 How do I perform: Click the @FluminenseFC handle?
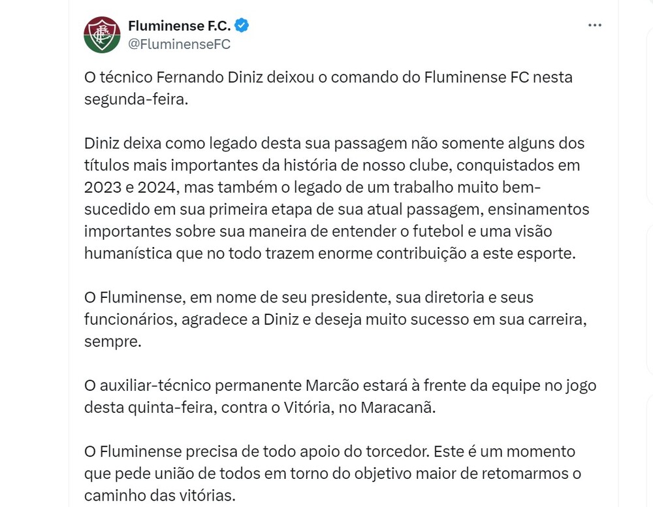[179, 44]
